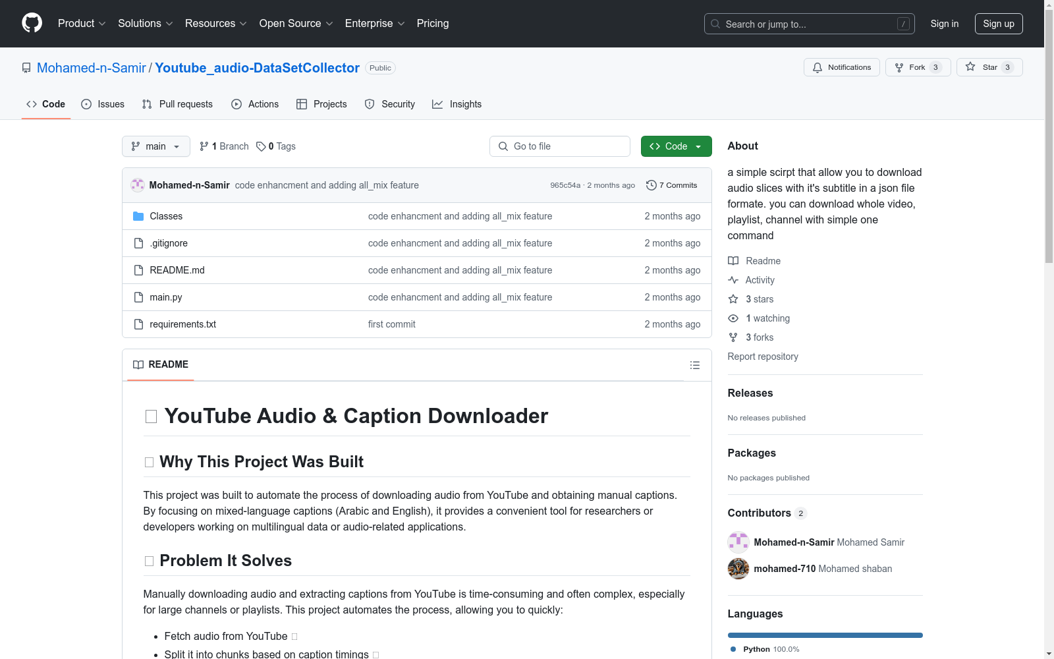Image resolution: width=1054 pixels, height=659 pixels.
Task: Click the Notifications bell icon
Action: tap(818, 67)
